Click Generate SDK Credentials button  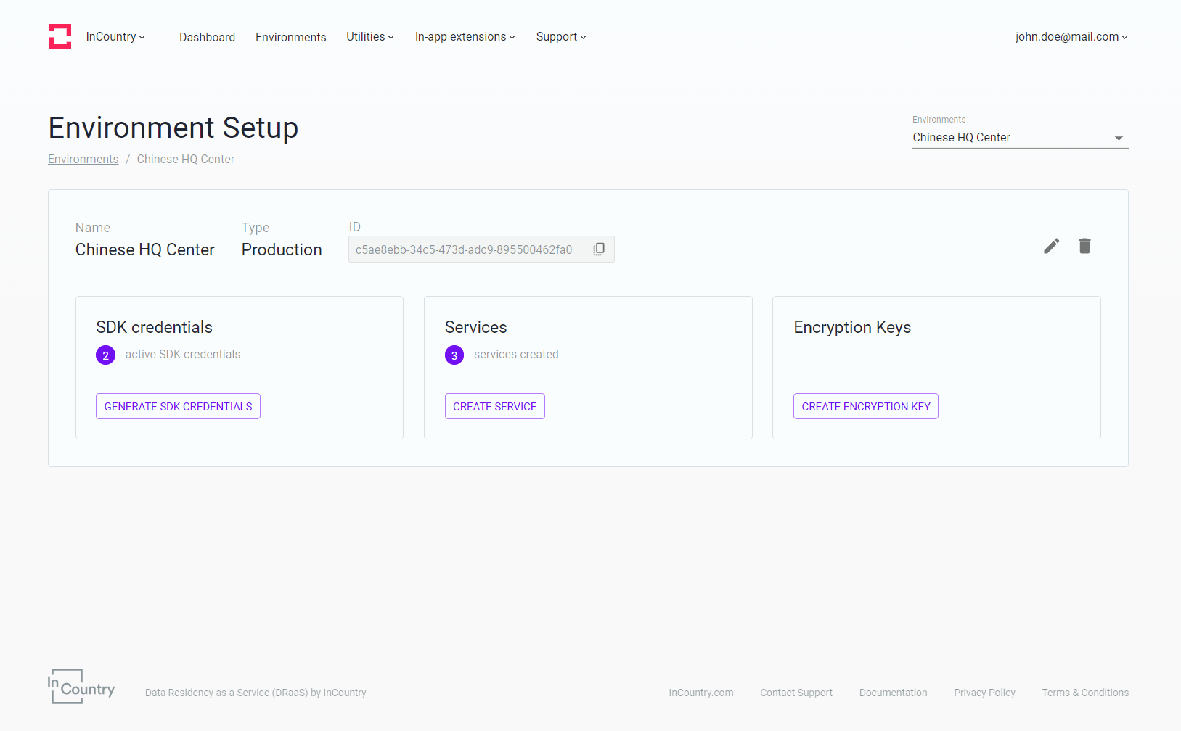point(178,406)
